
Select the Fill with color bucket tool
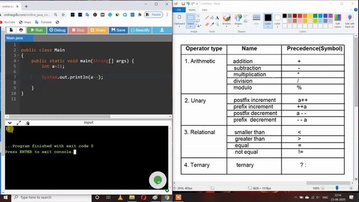212,17
